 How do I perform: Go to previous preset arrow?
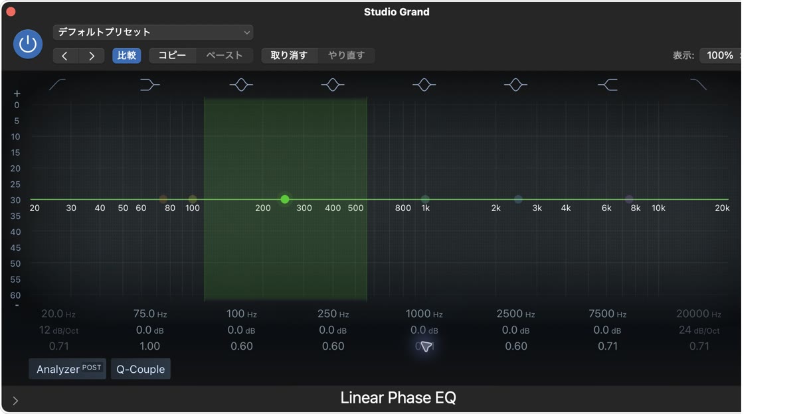pyautogui.click(x=65, y=56)
